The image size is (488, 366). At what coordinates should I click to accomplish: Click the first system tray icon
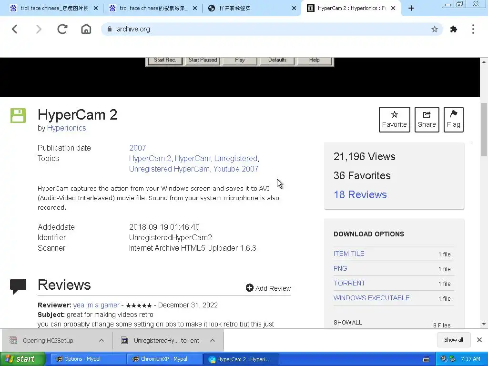coord(443,359)
